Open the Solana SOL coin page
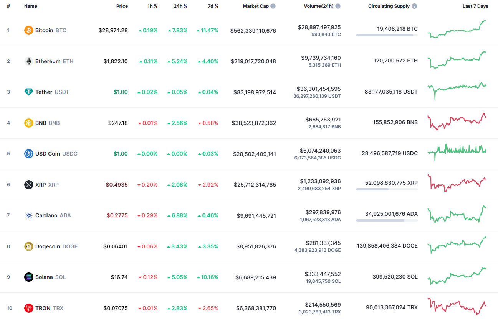498x320 pixels. click(44, 277)
